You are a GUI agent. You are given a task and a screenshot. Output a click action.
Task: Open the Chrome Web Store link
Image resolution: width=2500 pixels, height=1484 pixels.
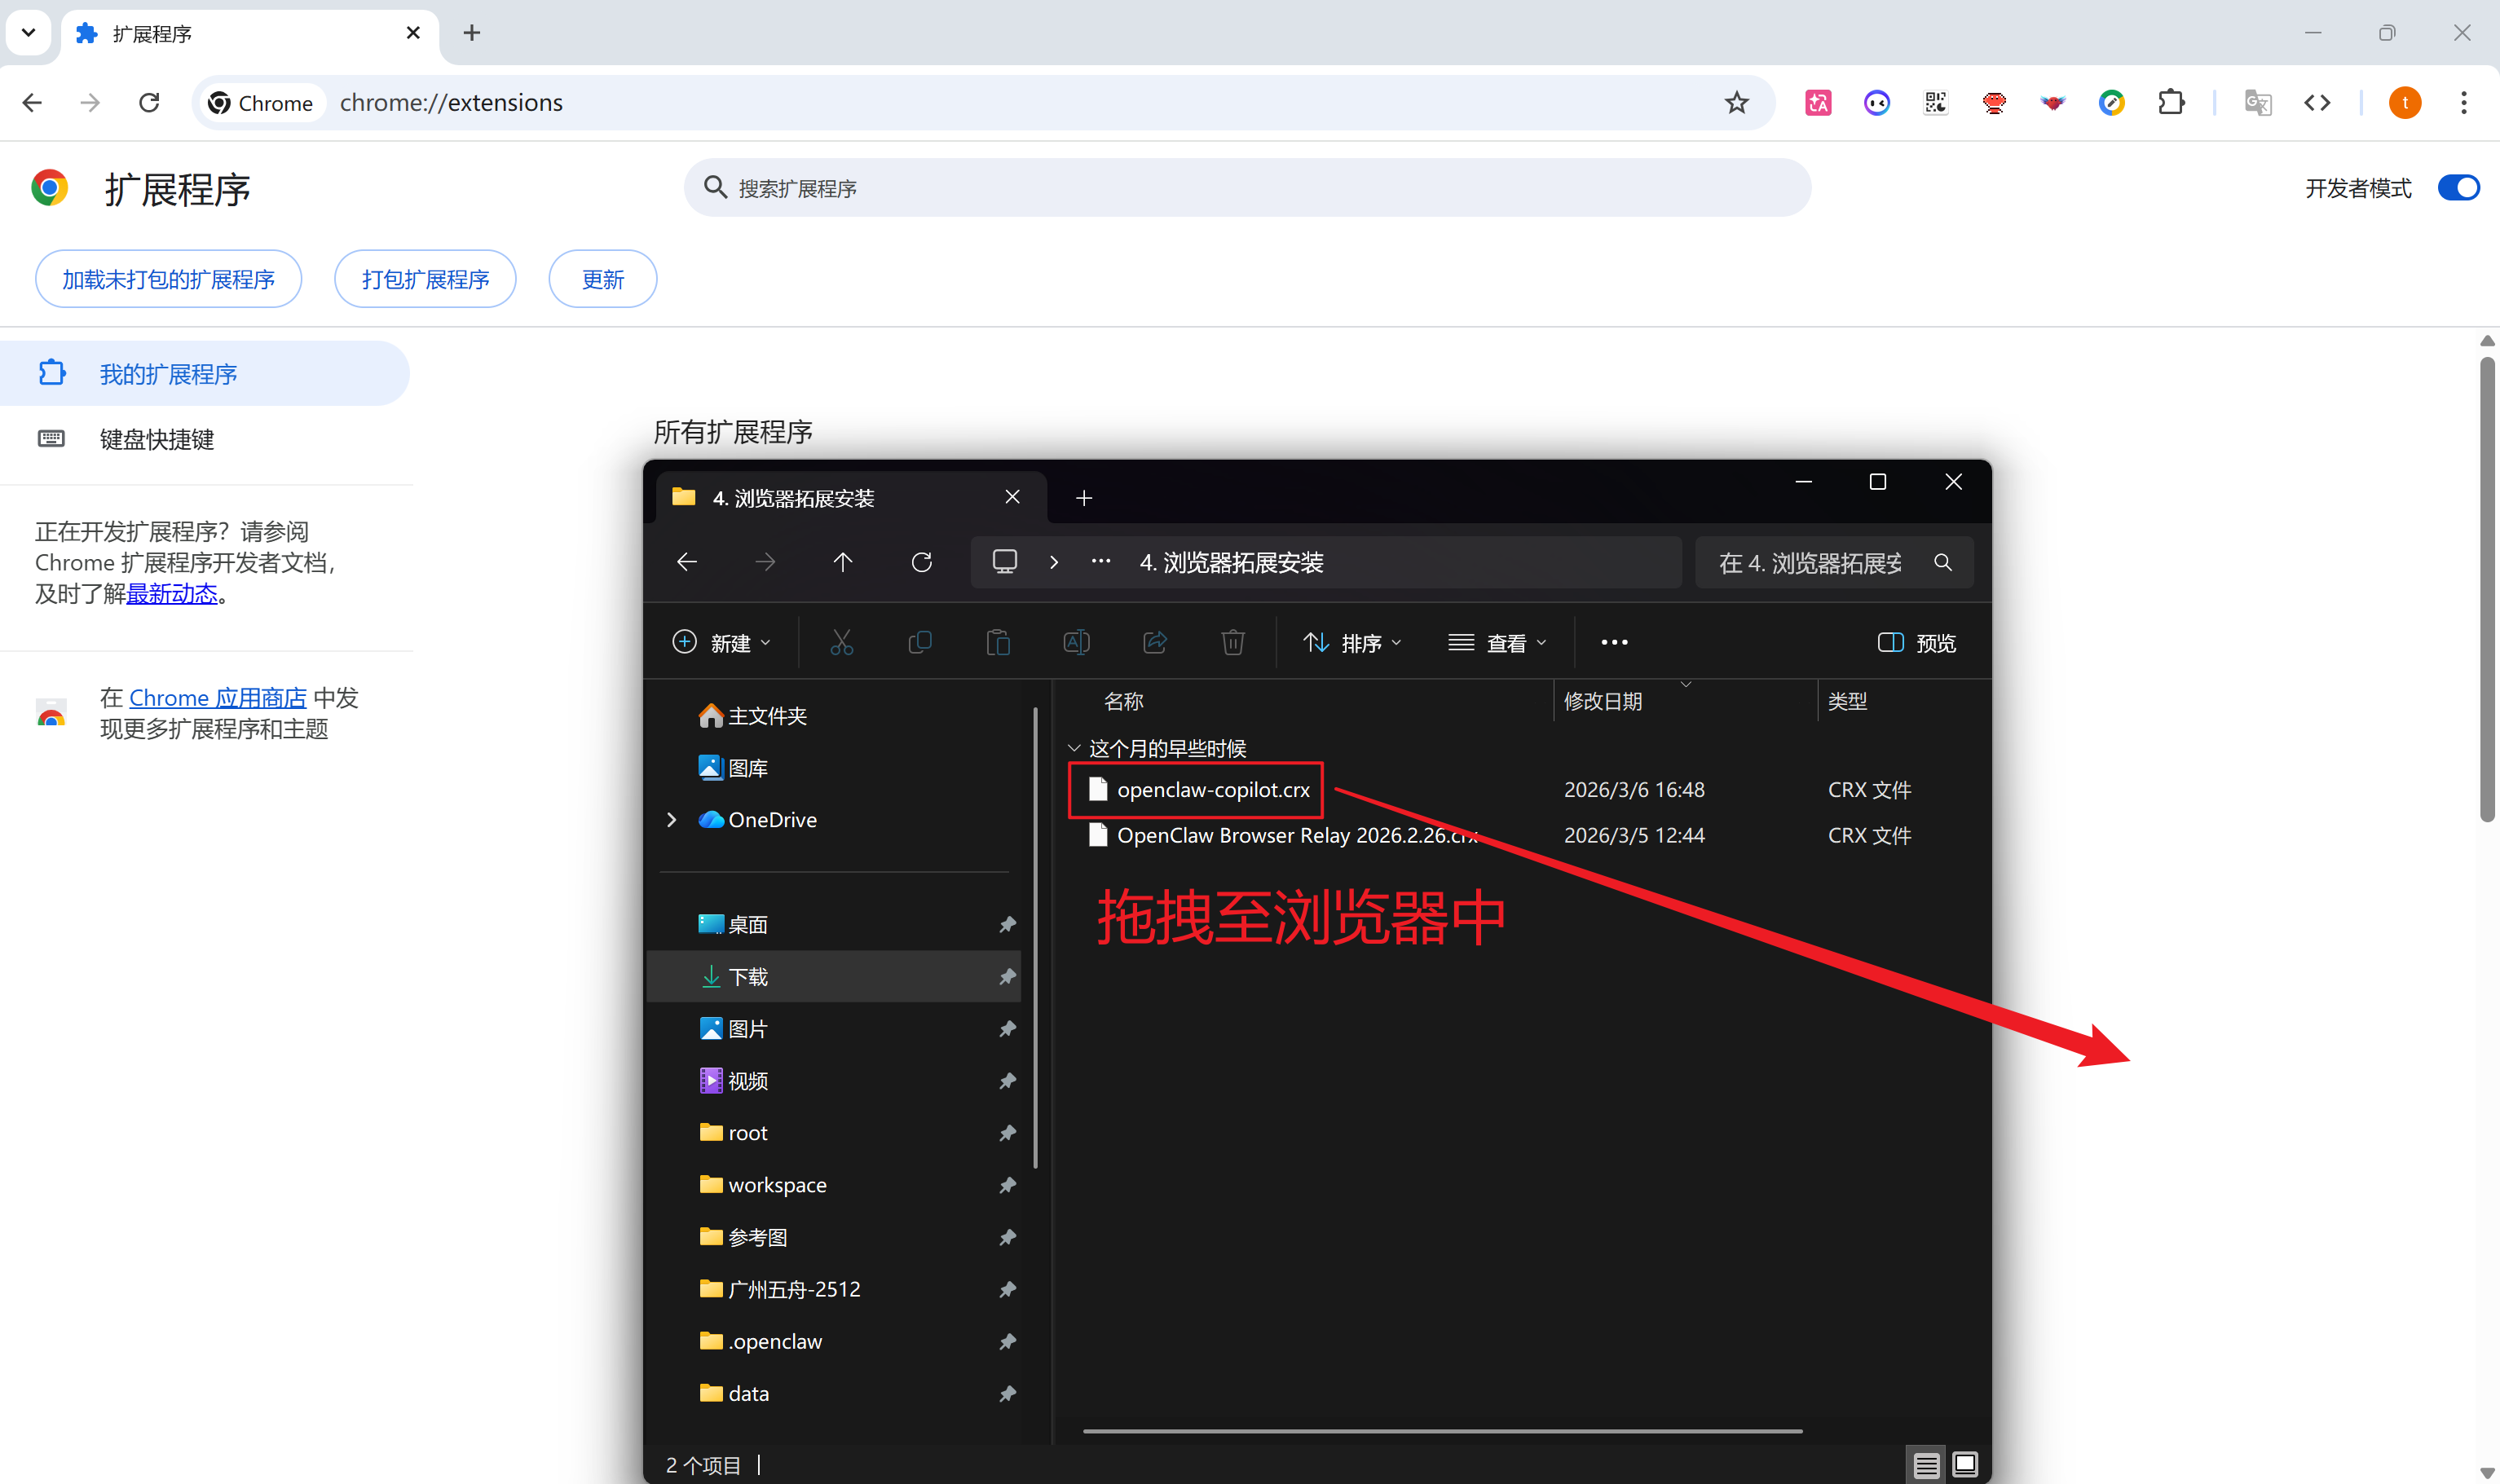(217, 698)
